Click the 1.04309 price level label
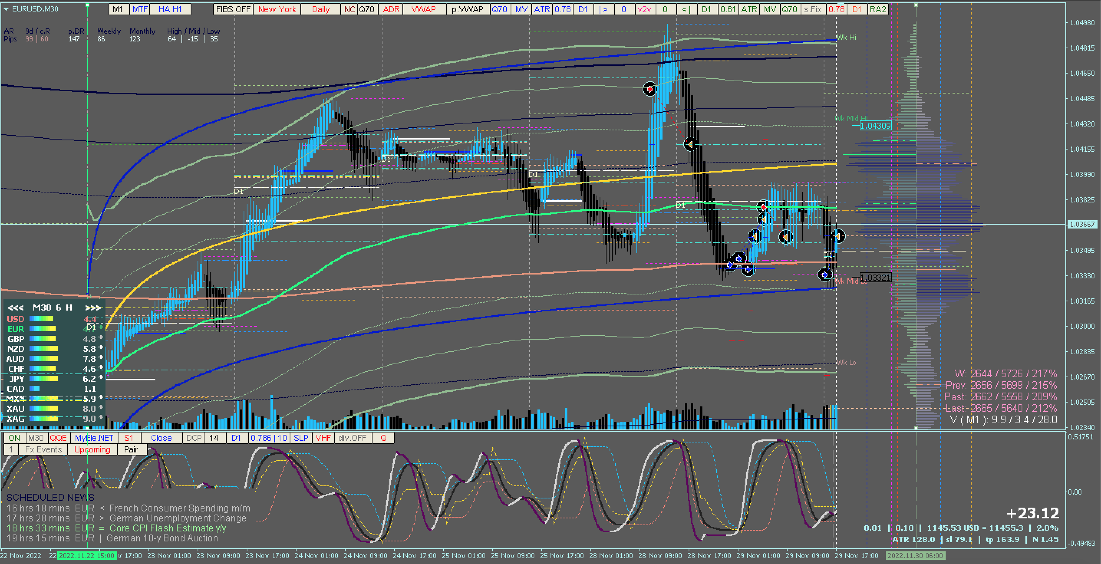This screenshot has width=1101, height=564. point(875,126)
